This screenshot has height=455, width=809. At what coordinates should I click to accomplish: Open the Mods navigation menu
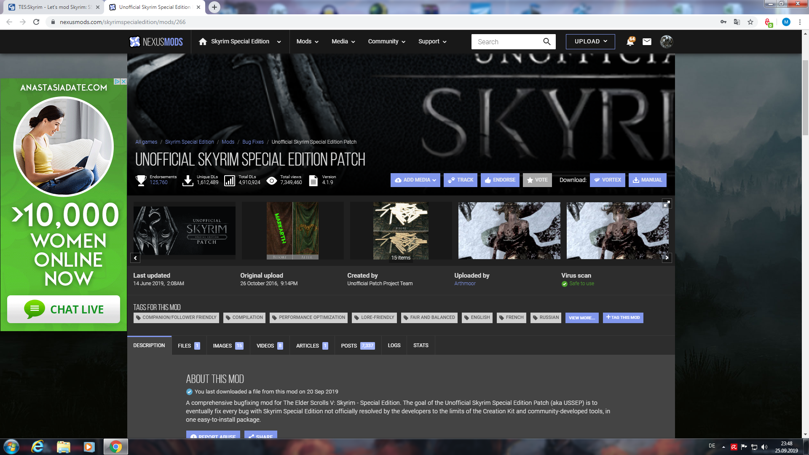pyautogui.click(x=307, y=42)
